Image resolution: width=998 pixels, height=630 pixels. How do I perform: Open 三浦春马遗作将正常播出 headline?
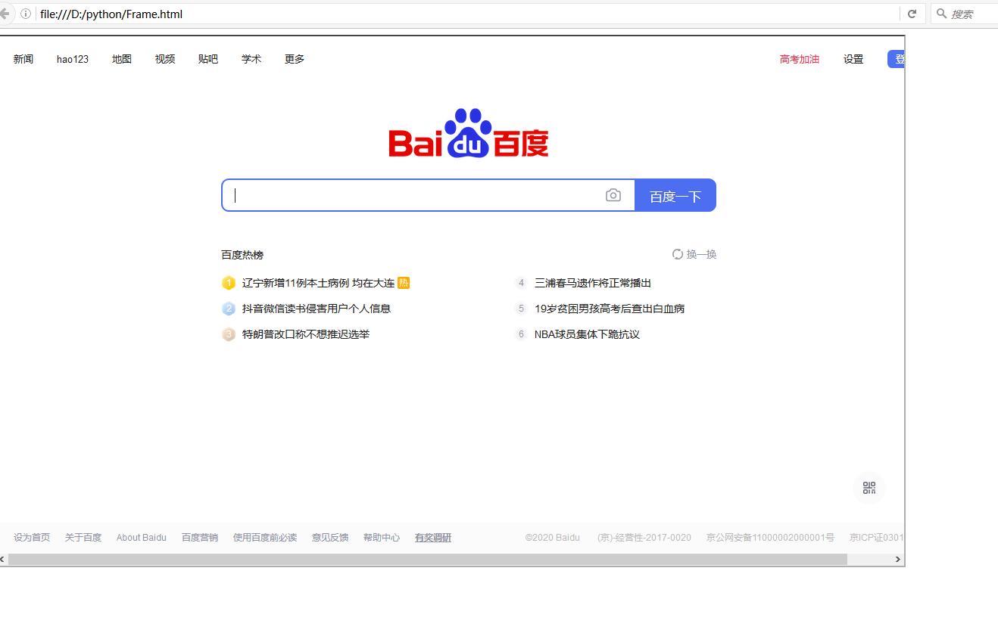[593, 283]
